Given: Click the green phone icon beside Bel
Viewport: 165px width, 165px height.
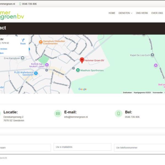Looking at the screenshot, I should [119, 113].
